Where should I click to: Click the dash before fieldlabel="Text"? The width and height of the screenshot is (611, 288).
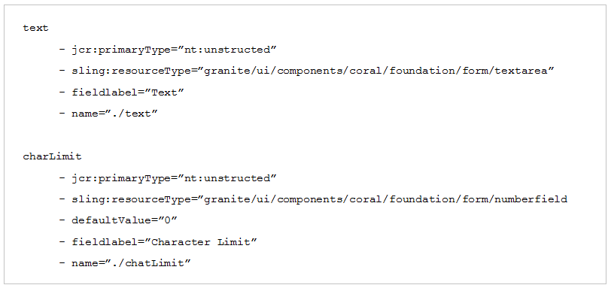pyautogui.click(x=62, y=92)
